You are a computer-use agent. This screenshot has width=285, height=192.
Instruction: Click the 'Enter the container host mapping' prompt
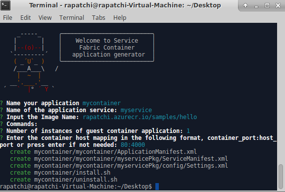[x=138, y=141]
